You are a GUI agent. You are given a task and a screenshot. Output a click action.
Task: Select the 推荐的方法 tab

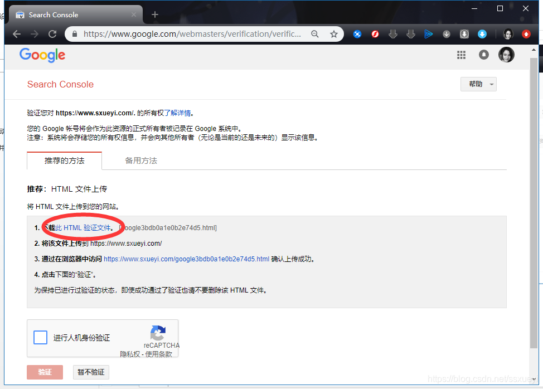[x=65, y=161]
